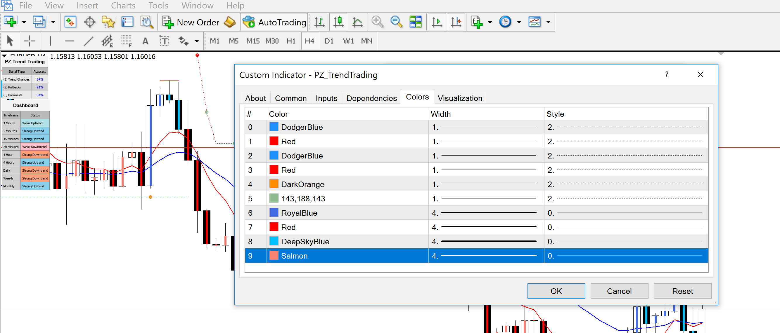
Task: Expand the periodicity clock dropdown arrow
Action: point(519,22)
